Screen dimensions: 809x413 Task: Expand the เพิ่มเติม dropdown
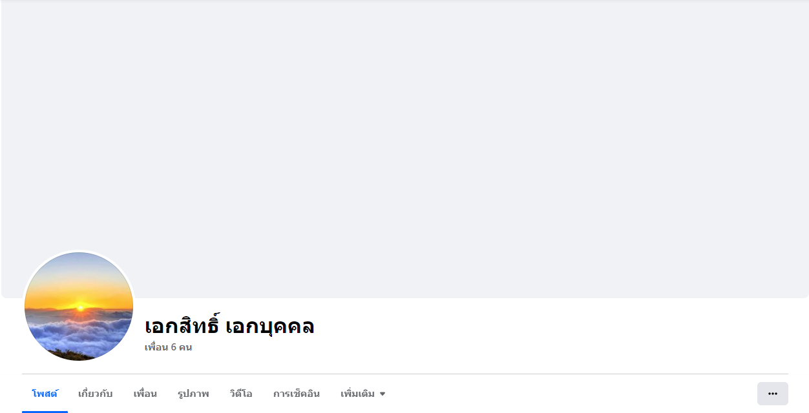coord(363,394)
